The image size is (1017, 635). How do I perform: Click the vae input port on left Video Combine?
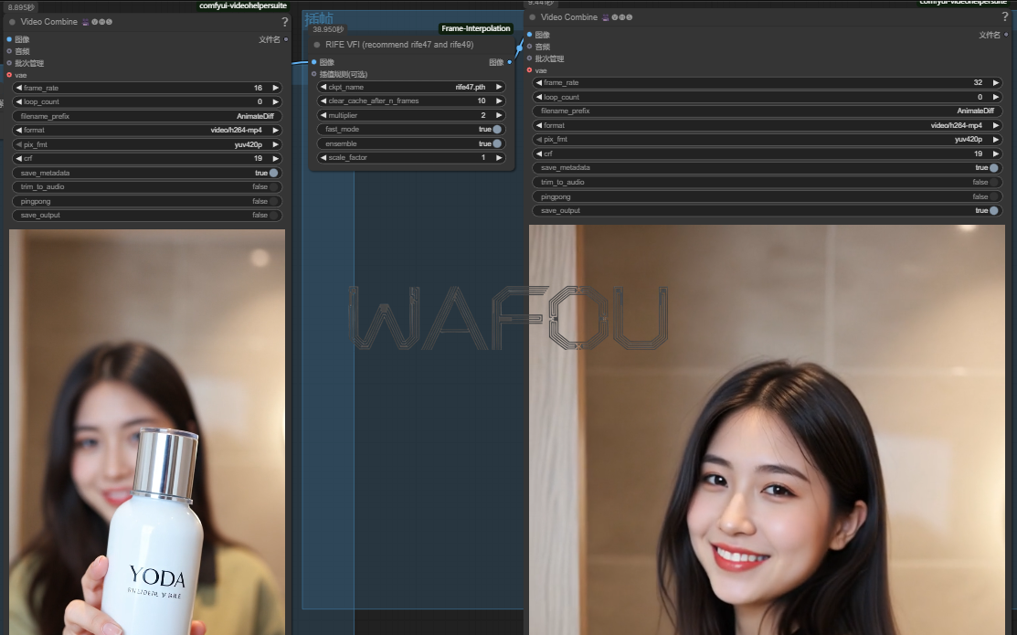9,75
